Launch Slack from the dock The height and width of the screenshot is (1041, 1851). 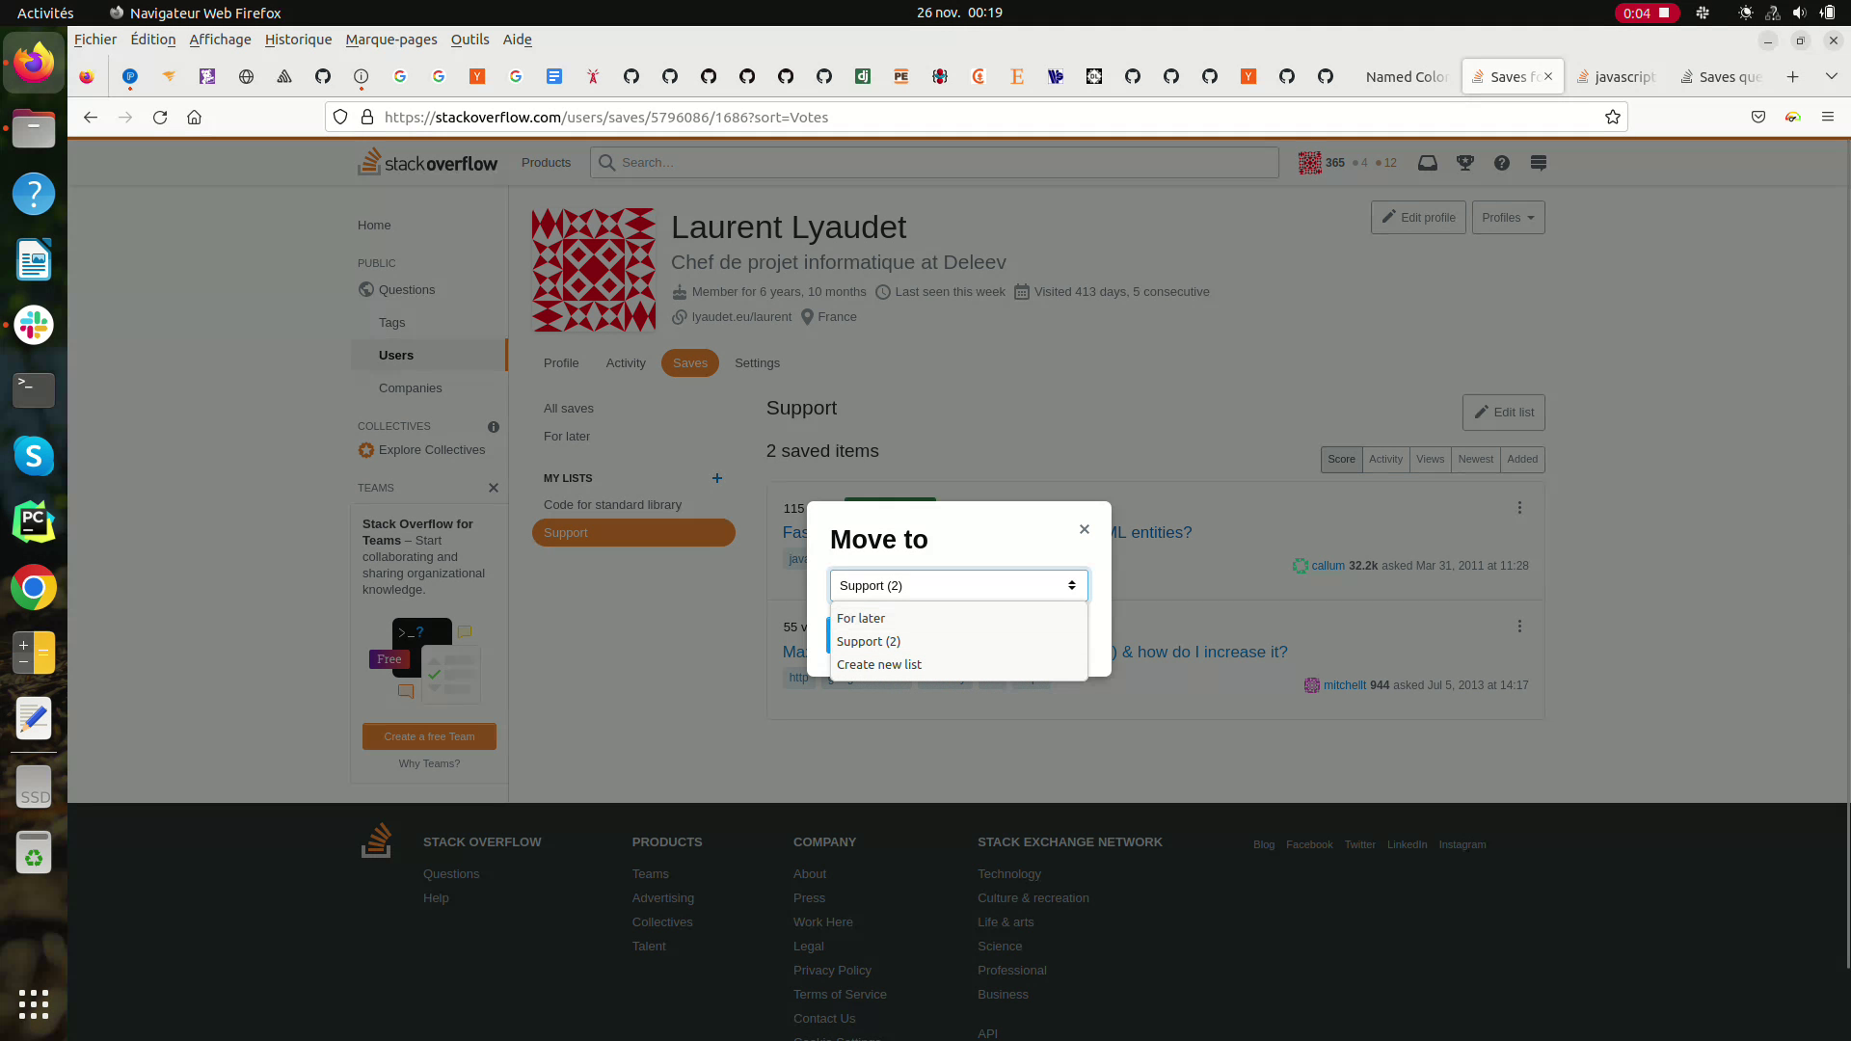tap(34, 326)
